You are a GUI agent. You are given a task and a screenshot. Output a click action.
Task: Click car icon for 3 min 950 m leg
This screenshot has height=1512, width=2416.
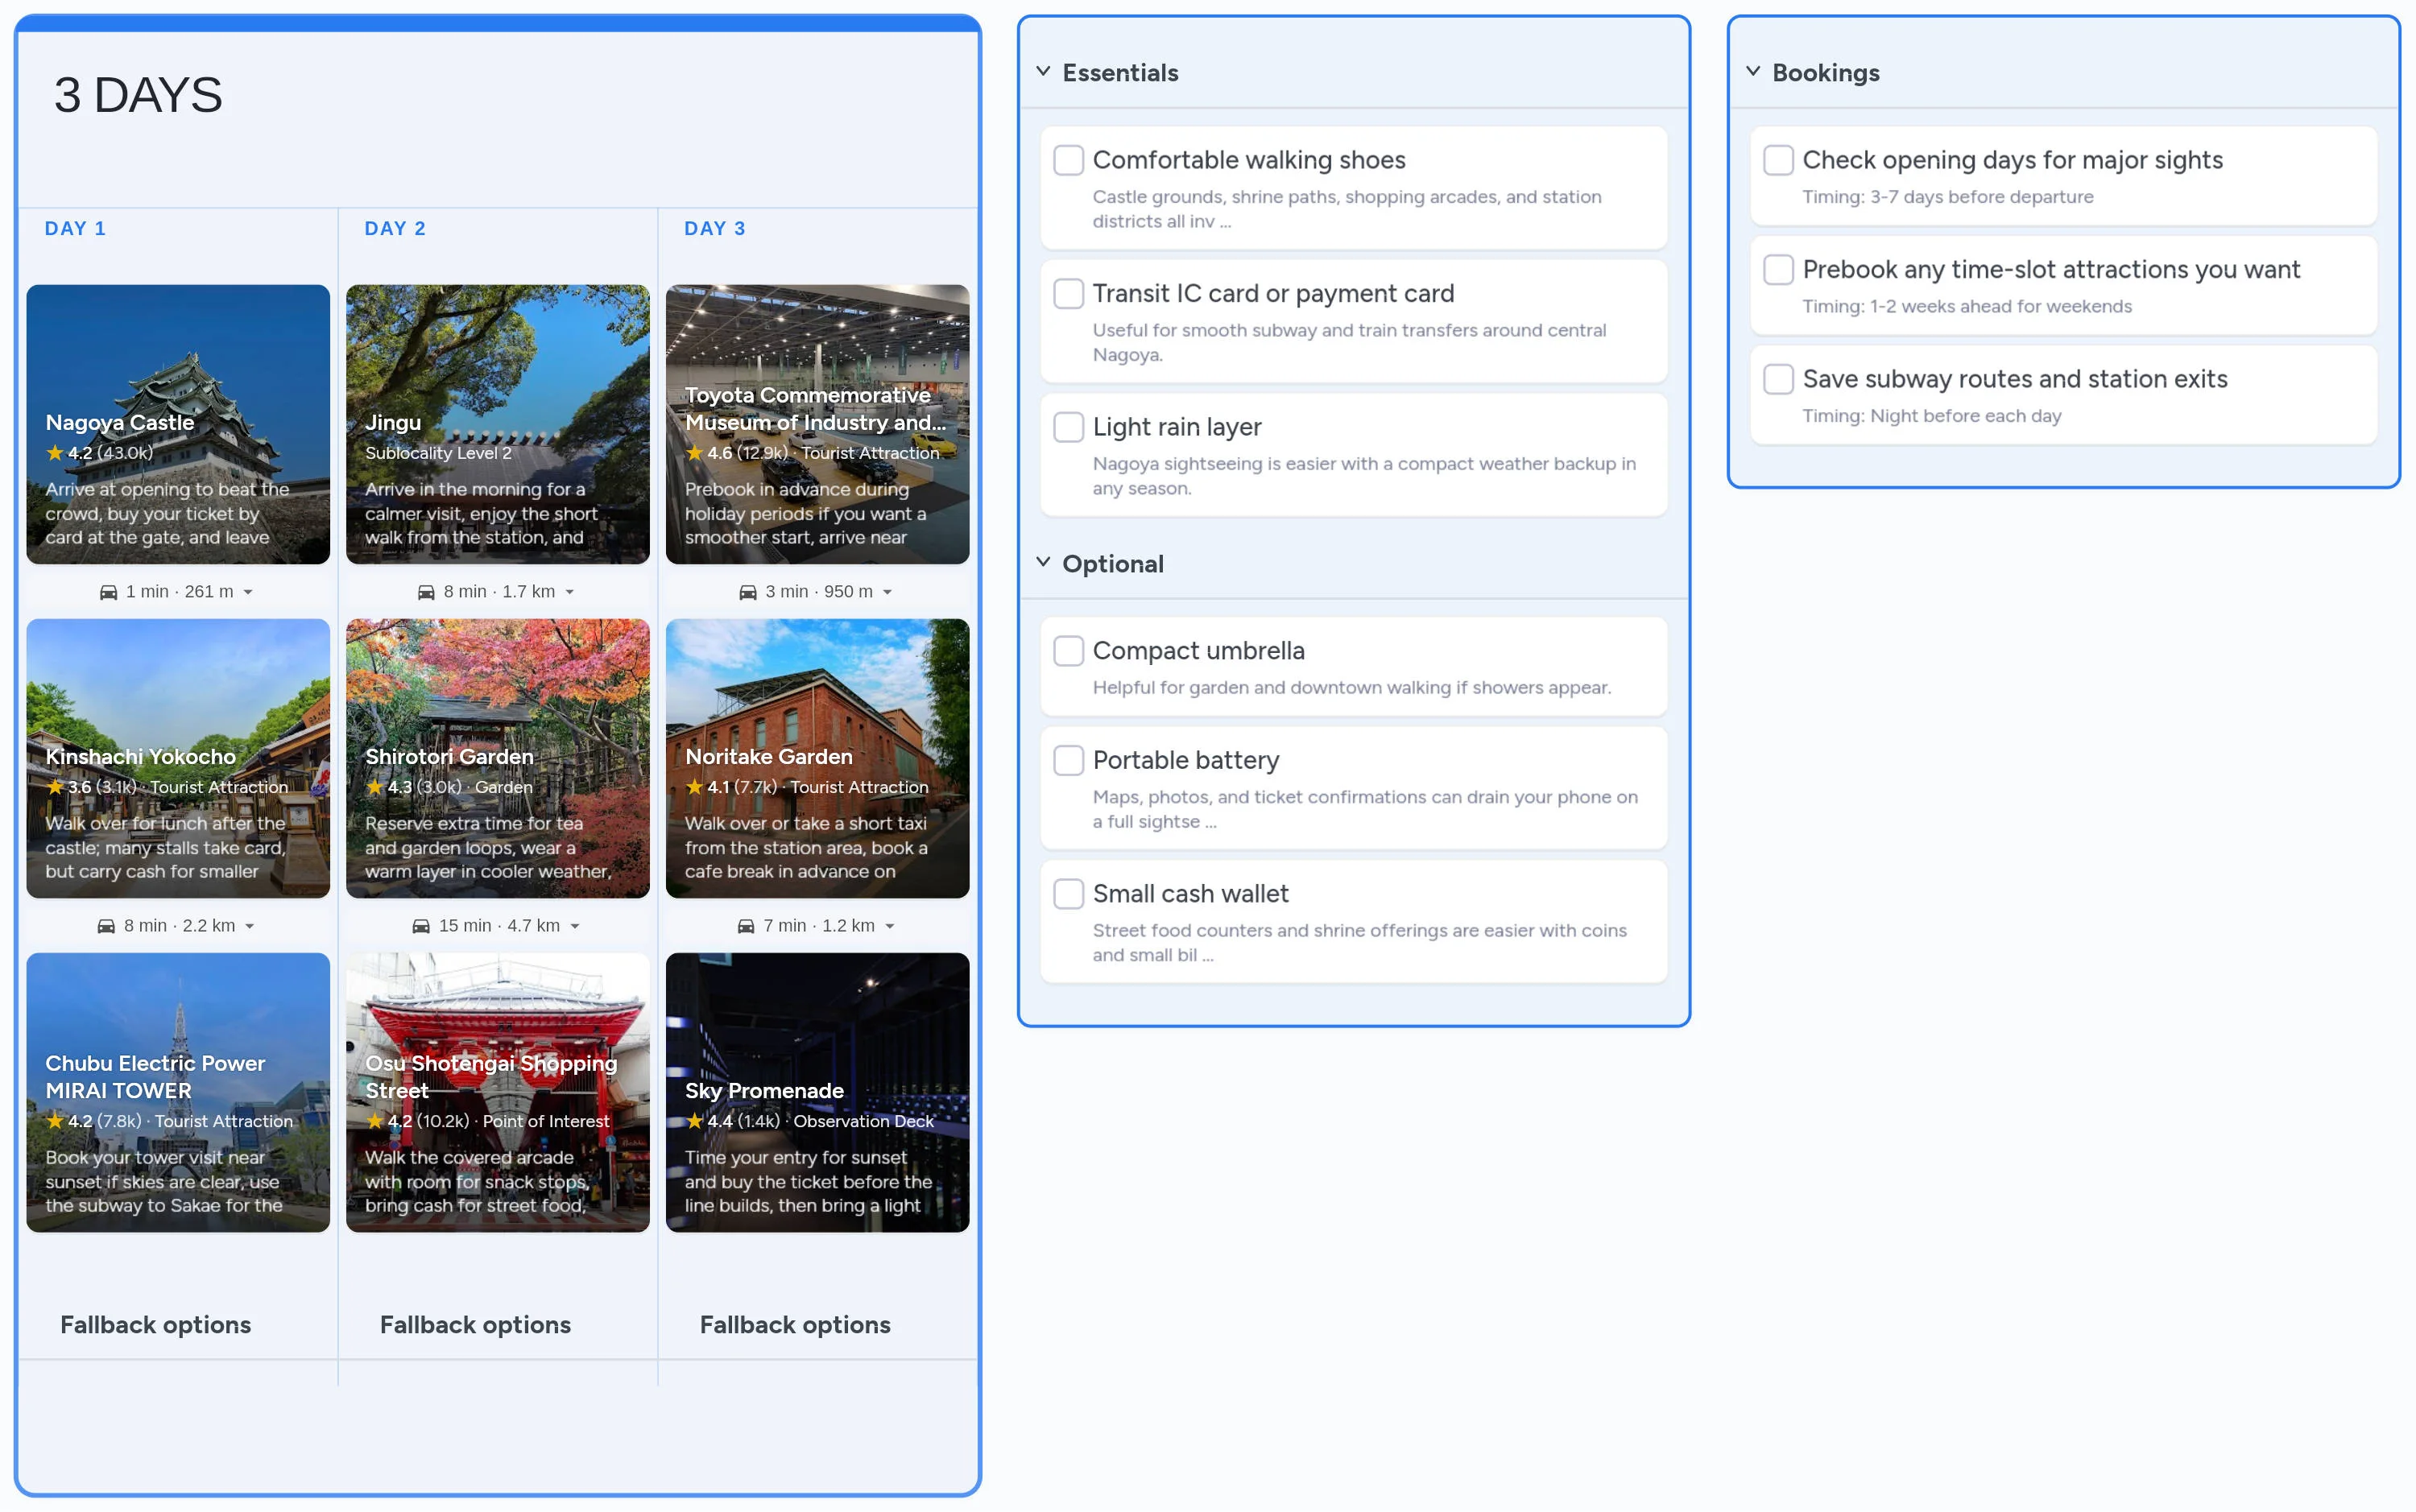coord(747,592)
